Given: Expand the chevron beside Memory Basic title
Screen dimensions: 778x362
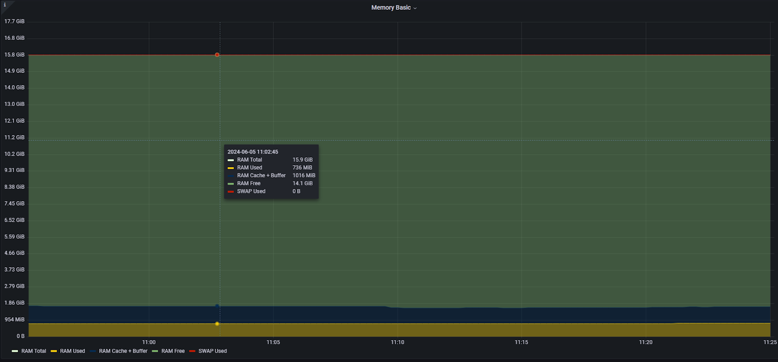Looking at the screenshot, I should [415, 8].
